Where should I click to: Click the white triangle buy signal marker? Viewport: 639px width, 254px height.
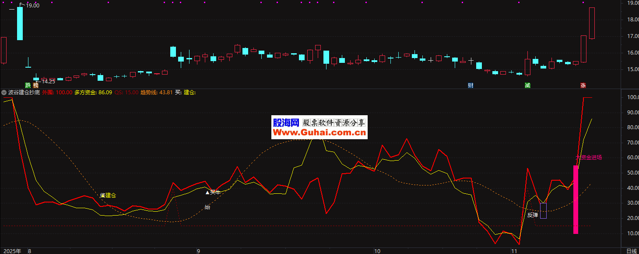[208, 192]
